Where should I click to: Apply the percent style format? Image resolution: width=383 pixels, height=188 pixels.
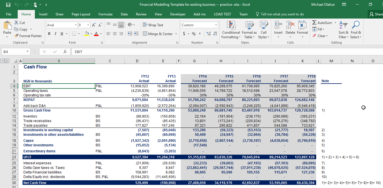point(194,34)
